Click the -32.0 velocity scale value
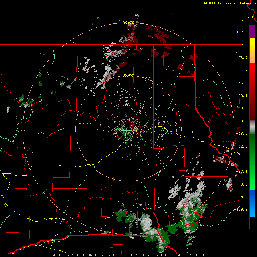 [242, 146]
